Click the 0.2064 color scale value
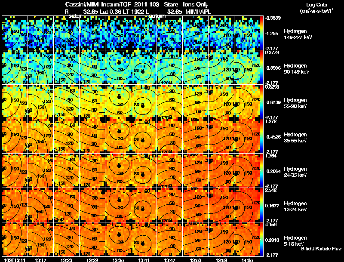This screenshot has width=344, height=262. click(x=273, y=171)
